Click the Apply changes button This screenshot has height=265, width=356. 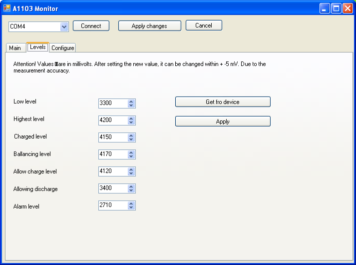149,26
